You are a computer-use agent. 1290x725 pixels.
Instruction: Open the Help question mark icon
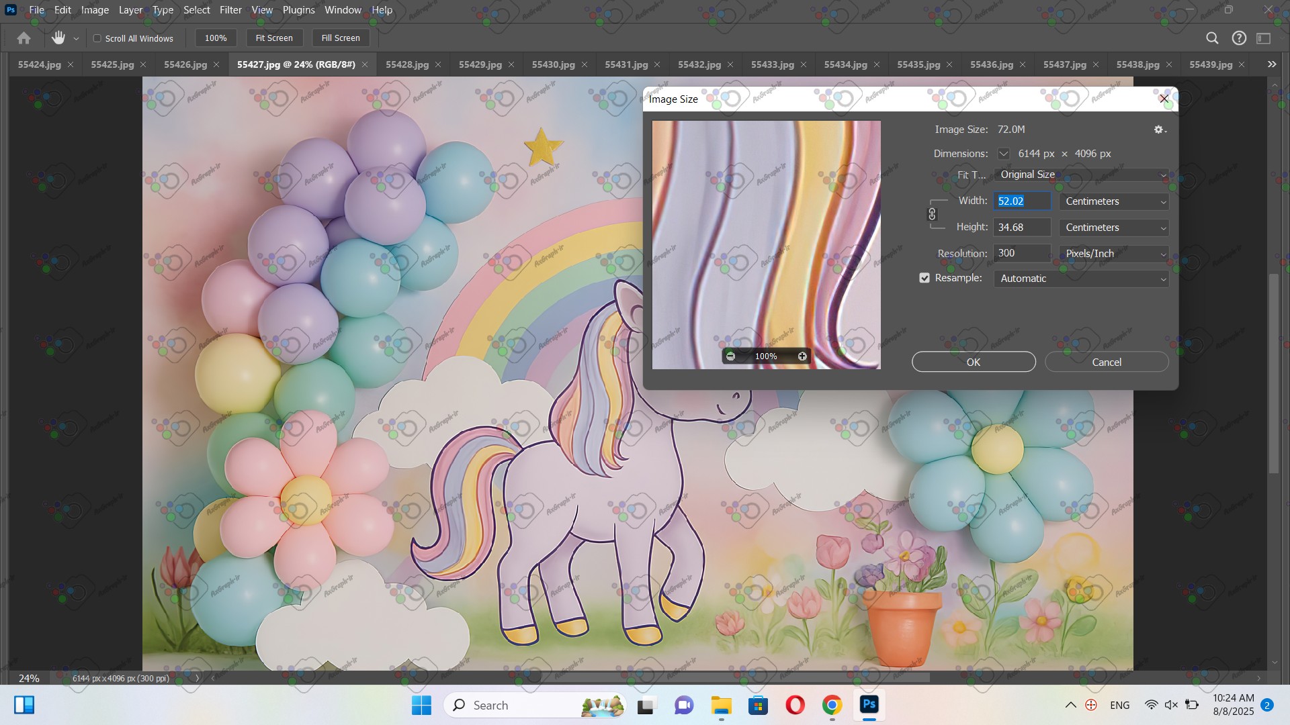click(1239, 38)
